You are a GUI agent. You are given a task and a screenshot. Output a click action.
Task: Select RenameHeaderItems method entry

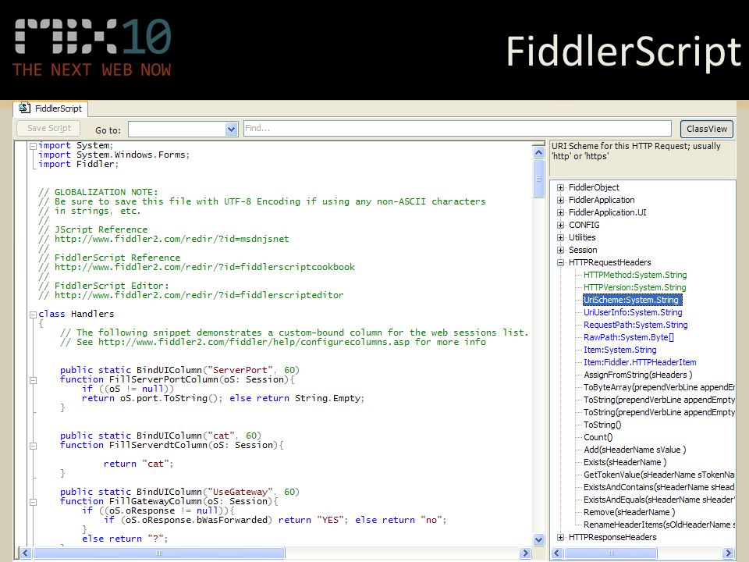pos(658,525)
